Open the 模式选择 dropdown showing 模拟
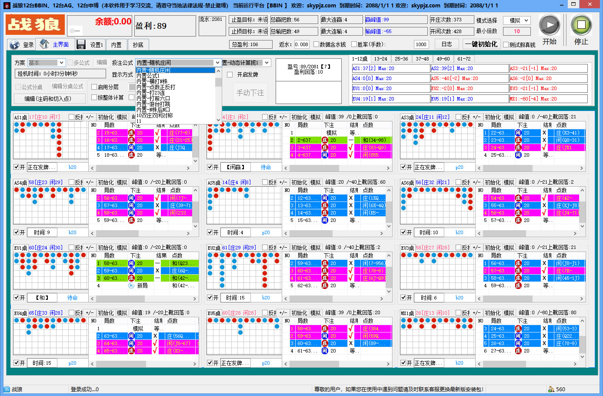Screen dimensions: 603x396 click(517, 20)
